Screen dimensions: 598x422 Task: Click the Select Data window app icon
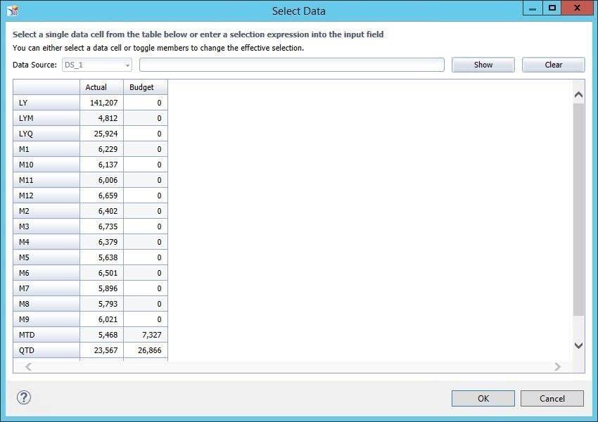click(12, 11)
